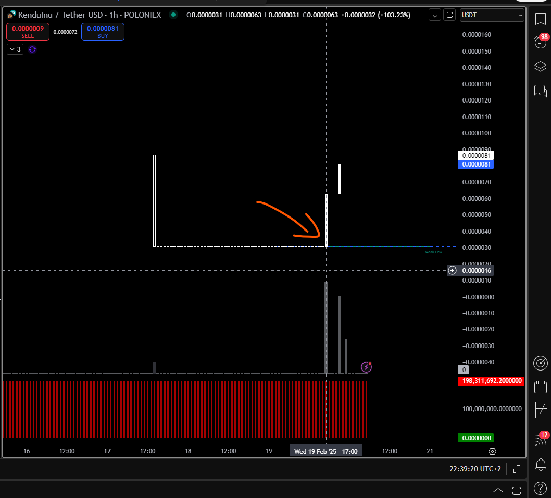Open the chart-line tool icon in sidebar
This screenshot has height=498, width=551.
[540, 410]
